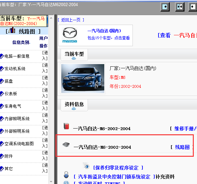Open 保养归零及程序设定 link
Image resolution: width=197 pixels, height=184 pixels.
118,168
